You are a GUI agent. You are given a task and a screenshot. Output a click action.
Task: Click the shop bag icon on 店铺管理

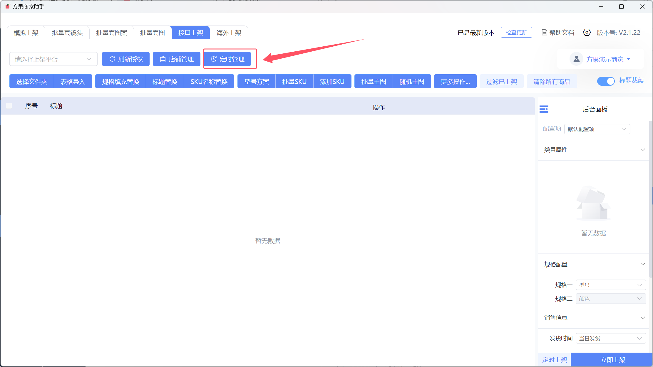point(163,59)
